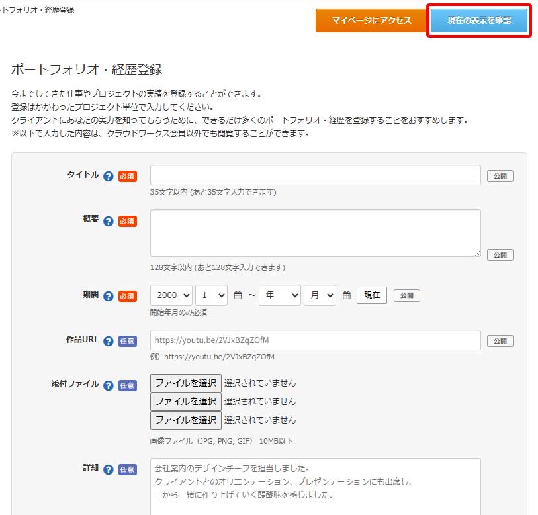
Task: Click the first ファイルを選択 button
Action: click(x=186, y=383)
